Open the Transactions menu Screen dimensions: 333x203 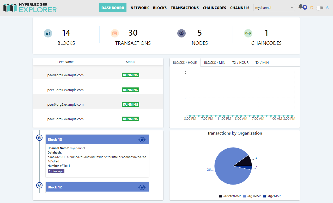coord(185,8)
